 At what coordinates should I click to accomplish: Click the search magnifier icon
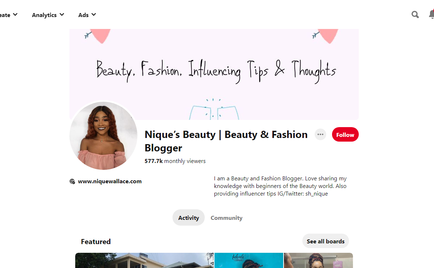coord(415,14)
